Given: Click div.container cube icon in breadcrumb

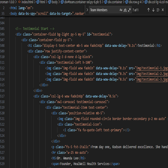Looking at the screenshot, I should coord(106,2).
